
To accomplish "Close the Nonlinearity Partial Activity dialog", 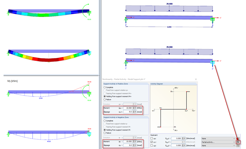I will [196, 79].
